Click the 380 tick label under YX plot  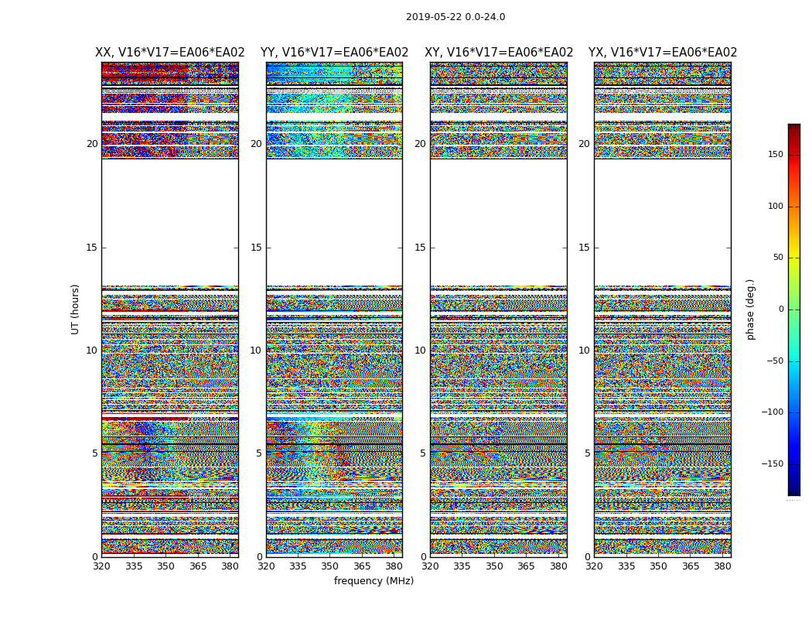tap(722, 566)
